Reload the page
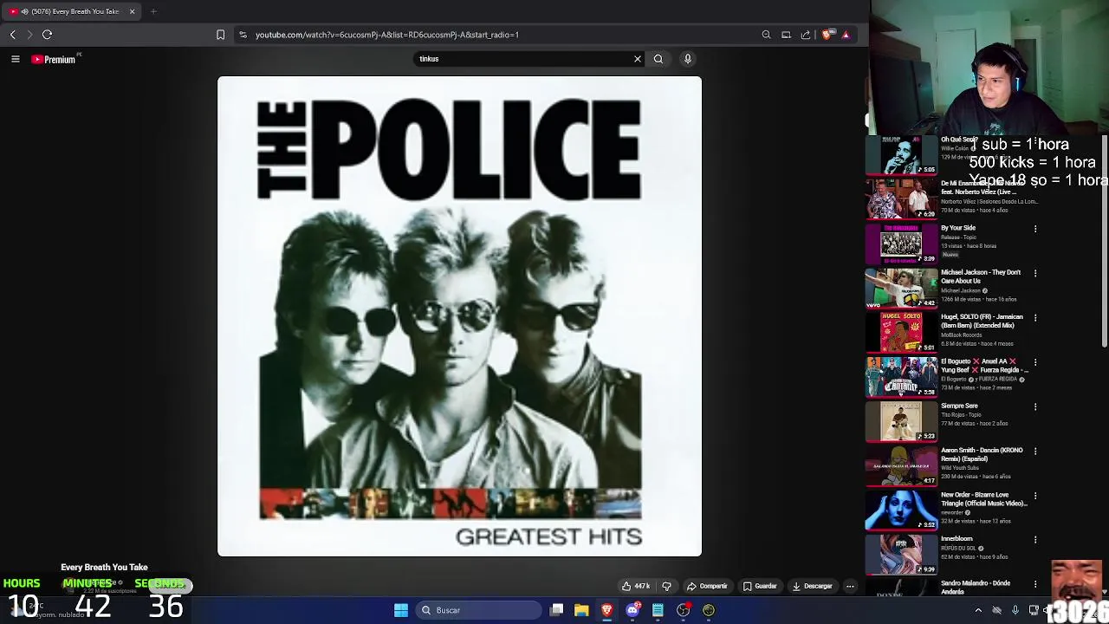Viewport: 1109px width, 624px height. point(48,35)
